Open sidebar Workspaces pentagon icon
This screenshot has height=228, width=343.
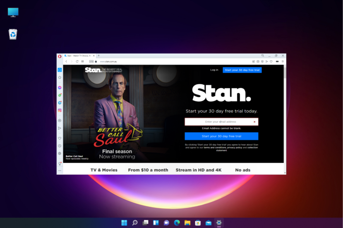[60, 77]
